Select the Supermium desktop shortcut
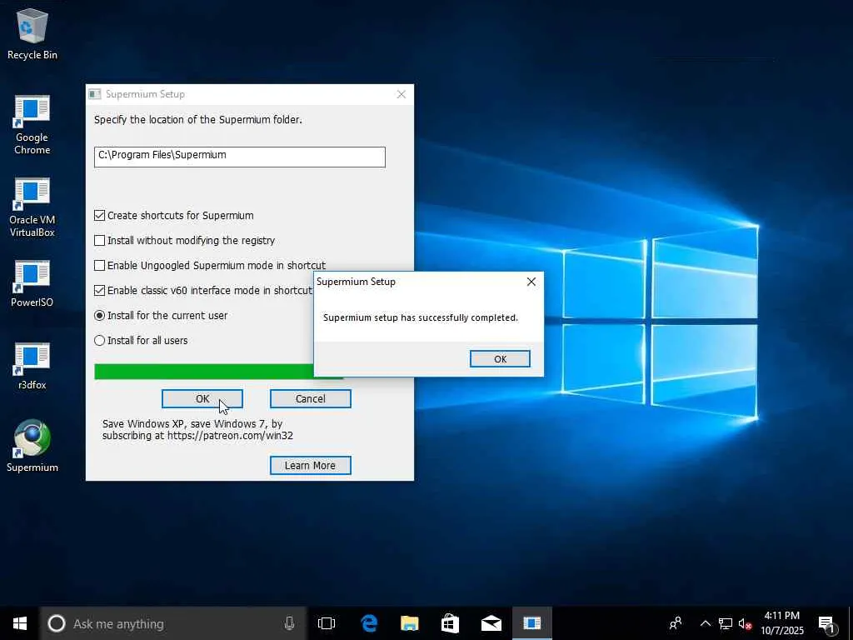This screenshot has height=640, width=853. point(32,446)
